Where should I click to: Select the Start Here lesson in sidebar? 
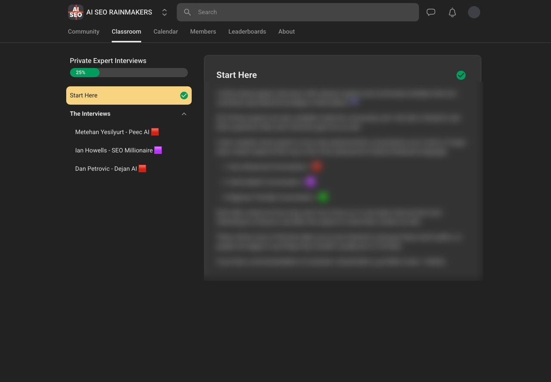(x=129, y=95)
